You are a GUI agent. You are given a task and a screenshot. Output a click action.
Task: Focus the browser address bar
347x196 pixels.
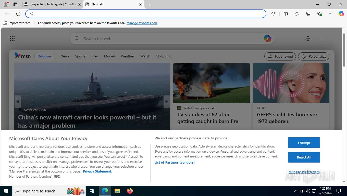(x=146, y=14)
